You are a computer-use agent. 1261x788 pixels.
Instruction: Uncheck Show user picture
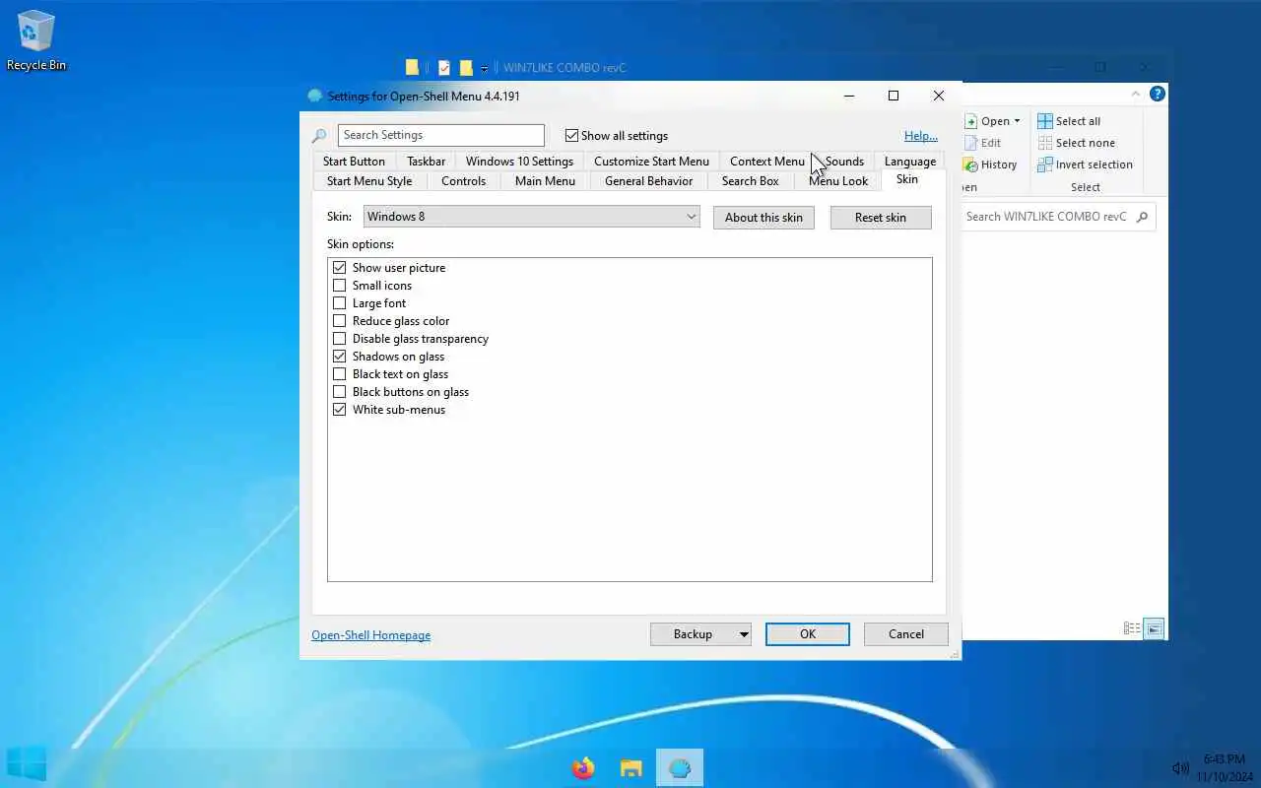339,268
